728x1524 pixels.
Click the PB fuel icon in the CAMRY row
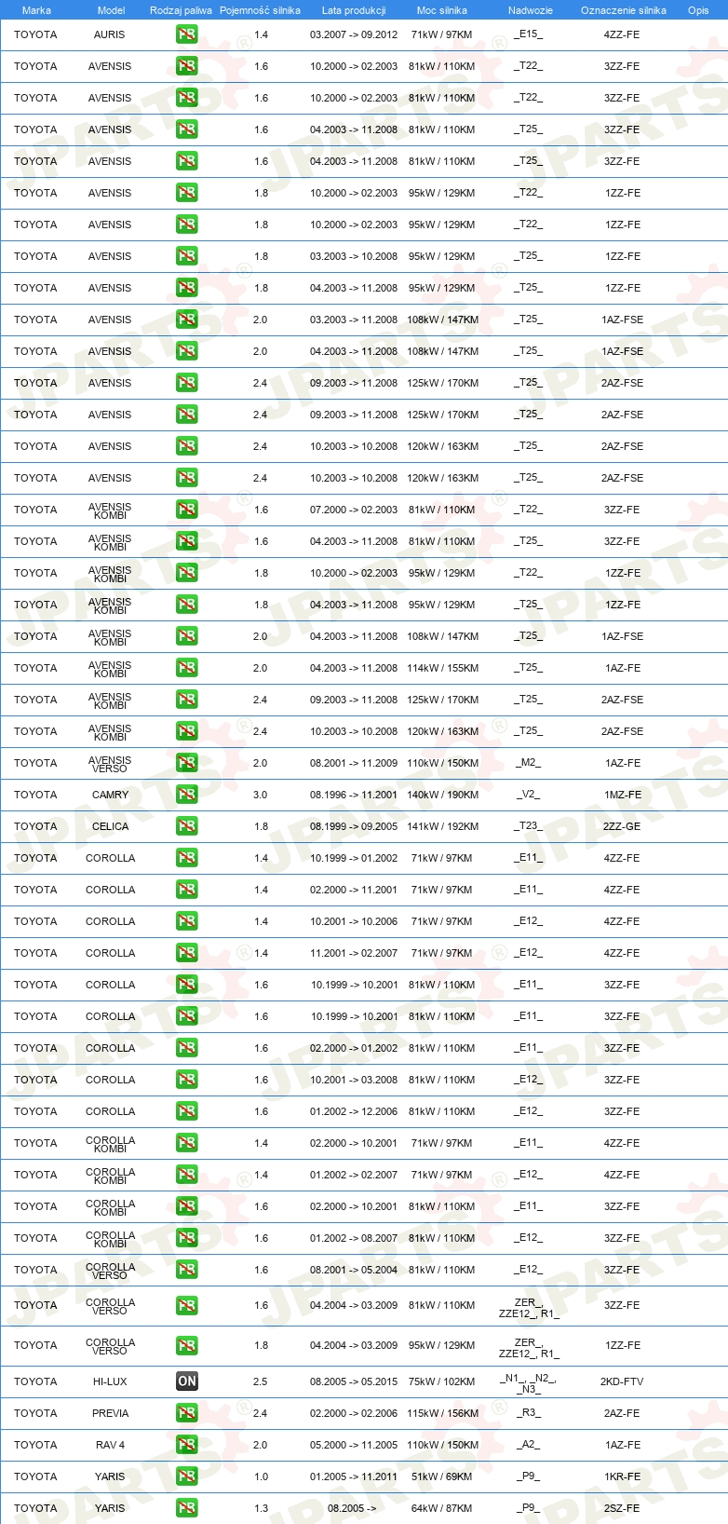187,795
